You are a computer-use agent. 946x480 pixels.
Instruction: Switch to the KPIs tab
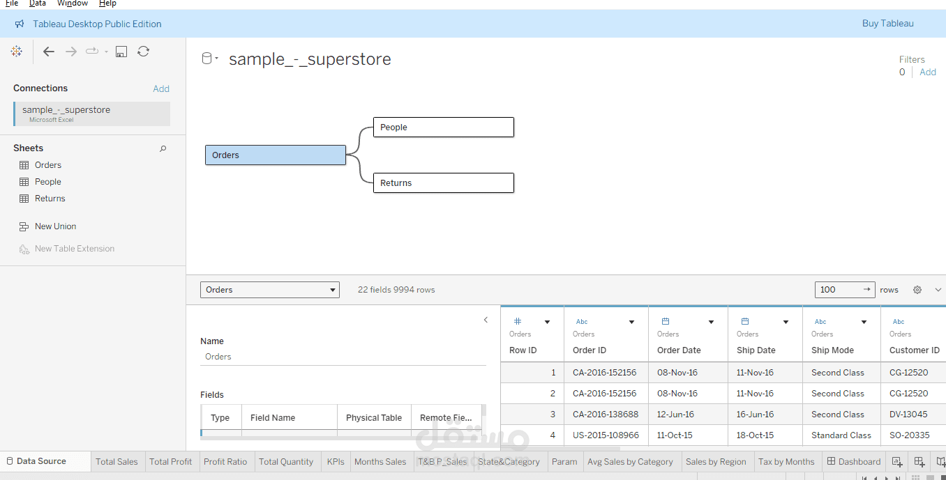click(336, 461)
